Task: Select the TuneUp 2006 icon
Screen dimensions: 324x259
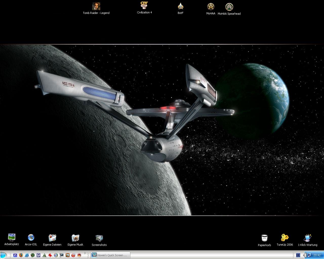Action: [285, 240]
